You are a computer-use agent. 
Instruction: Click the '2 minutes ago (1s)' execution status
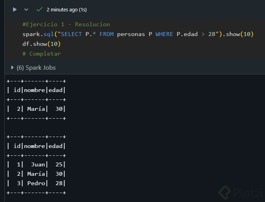pos(66,9)
